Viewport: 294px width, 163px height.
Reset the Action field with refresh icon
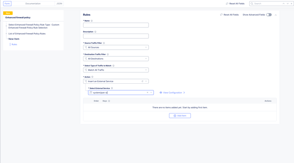[x=142, y=81]
